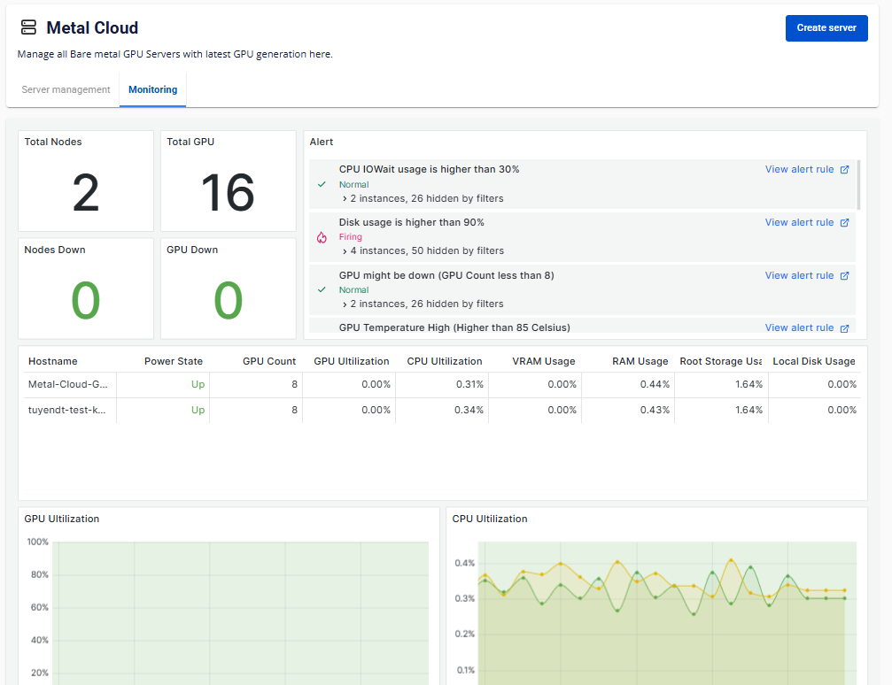892x685 pixels.
Task: Click the VRAM Usage column header
Action: pos(543,361)
